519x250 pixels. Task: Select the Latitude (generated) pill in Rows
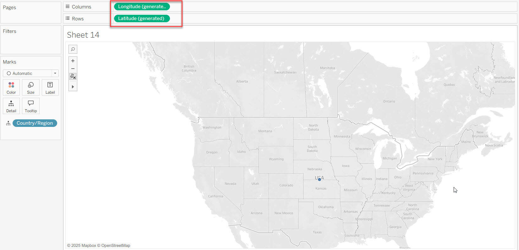tap(141, 18)
